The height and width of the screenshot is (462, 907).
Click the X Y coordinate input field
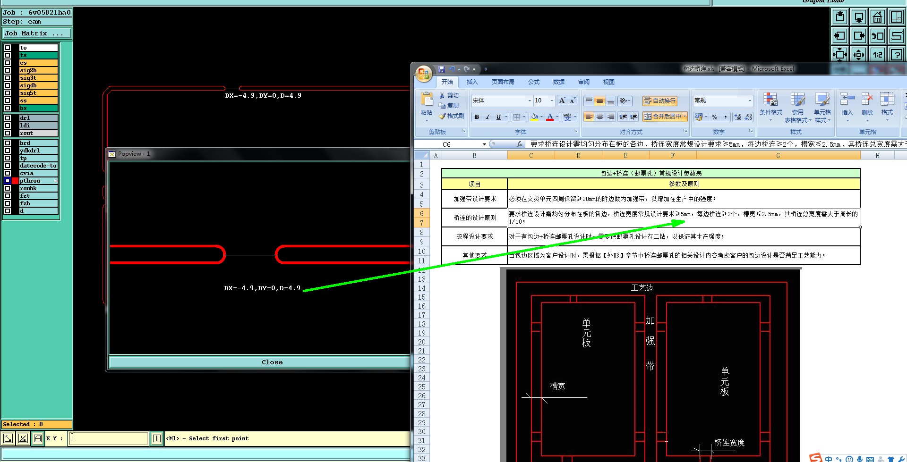pos(108,439)
